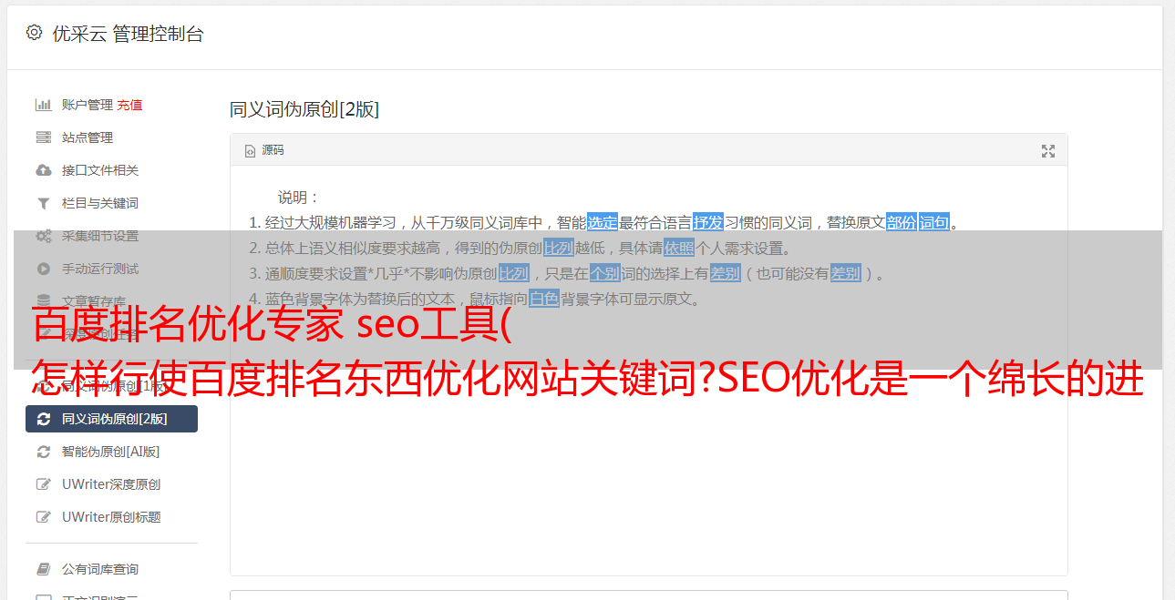Click highlighted word 选定 in description

coord(602,222)
